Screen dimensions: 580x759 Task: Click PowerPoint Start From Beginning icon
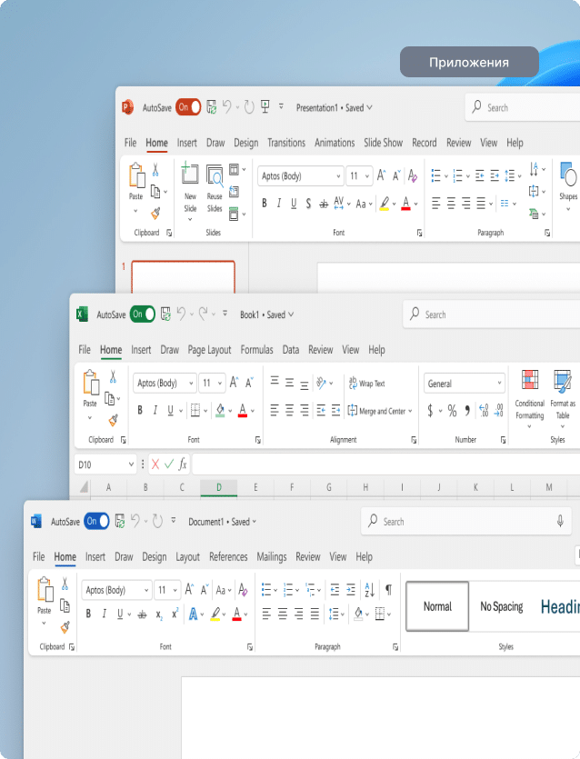click(x=265, y=107)
